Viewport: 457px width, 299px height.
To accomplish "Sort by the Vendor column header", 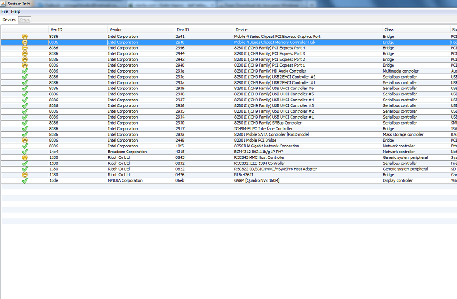I will tap(116, 30).
